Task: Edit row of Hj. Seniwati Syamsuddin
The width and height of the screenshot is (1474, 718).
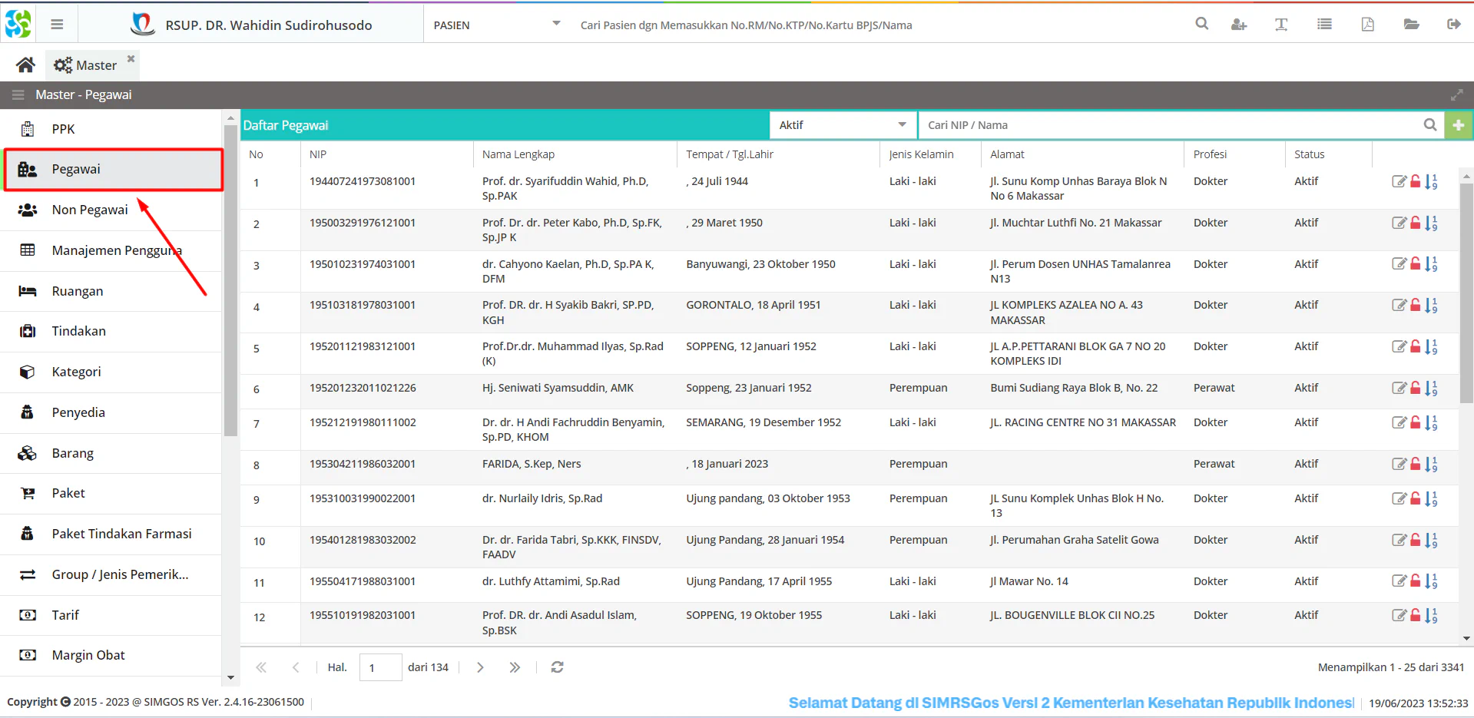Action: point(1399,389)
